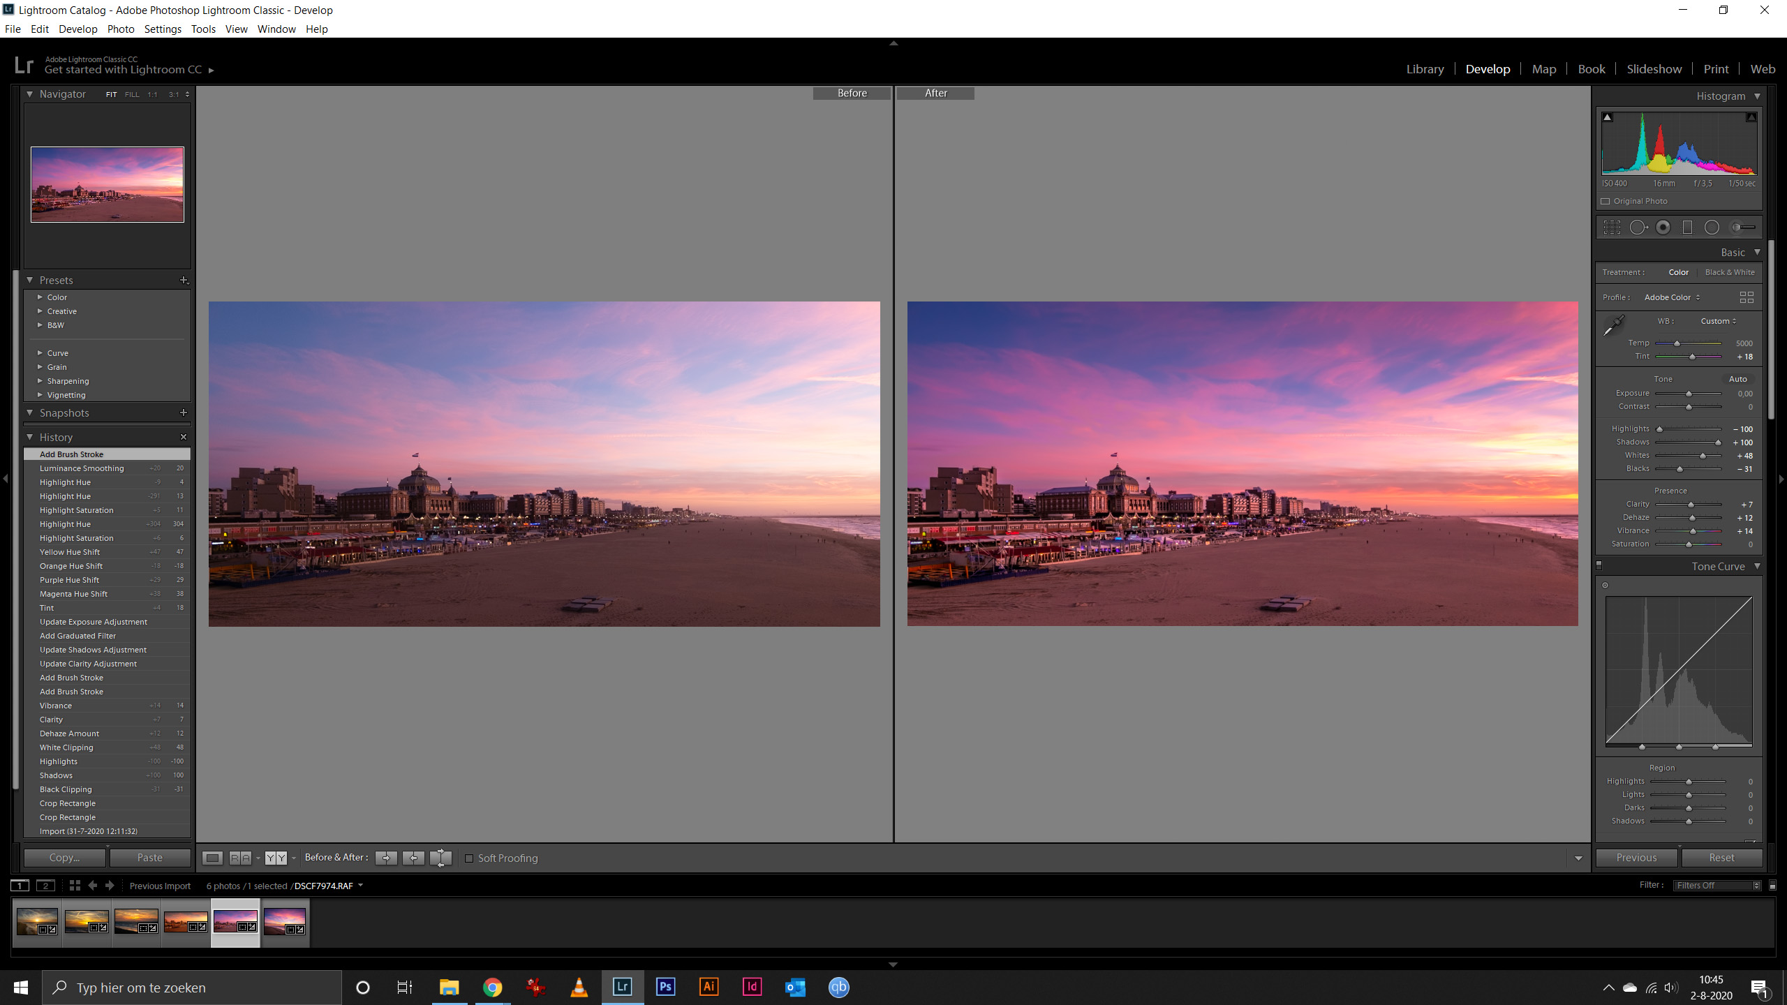Open the Graduated Filter tool
Viewport: 1787px width, 1005px height.
pos(1687,228)
